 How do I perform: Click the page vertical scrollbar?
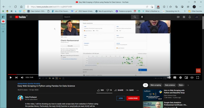[203, 23]
